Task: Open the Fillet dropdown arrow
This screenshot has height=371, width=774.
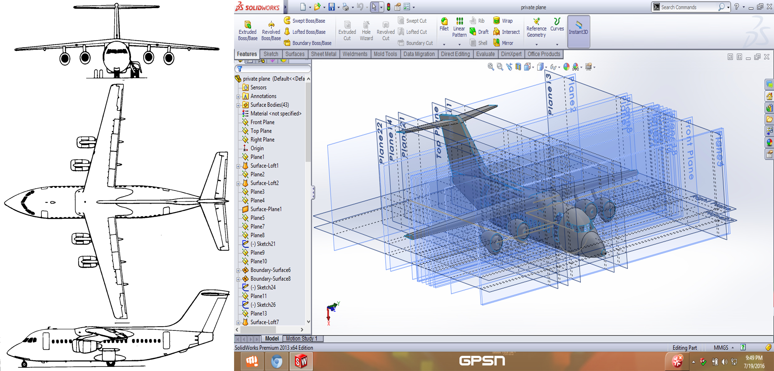Action: [x=444, y=45]
